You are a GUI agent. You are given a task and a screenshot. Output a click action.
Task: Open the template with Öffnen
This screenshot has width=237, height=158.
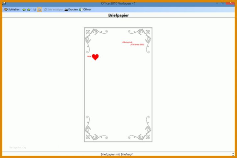(x=85, y=10)
